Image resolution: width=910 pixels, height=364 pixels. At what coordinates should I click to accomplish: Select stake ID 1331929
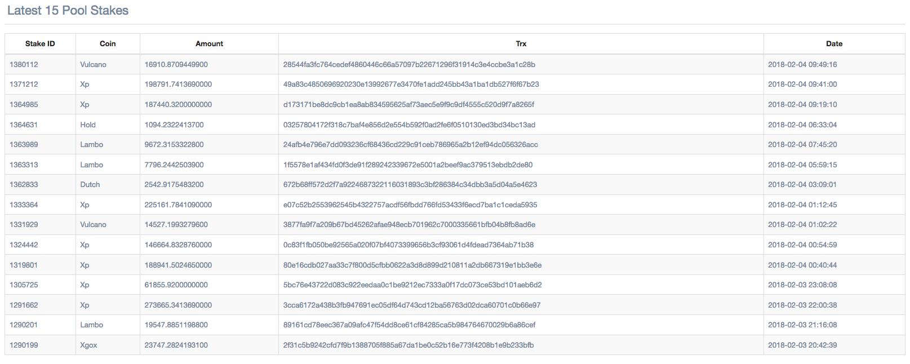click(24, 225)
